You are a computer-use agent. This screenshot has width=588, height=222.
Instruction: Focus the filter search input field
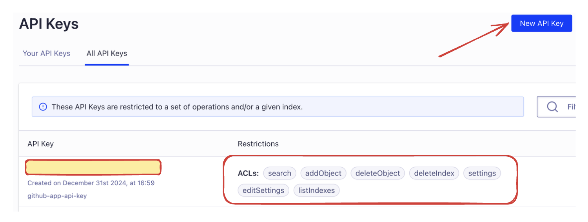[556, 107]
